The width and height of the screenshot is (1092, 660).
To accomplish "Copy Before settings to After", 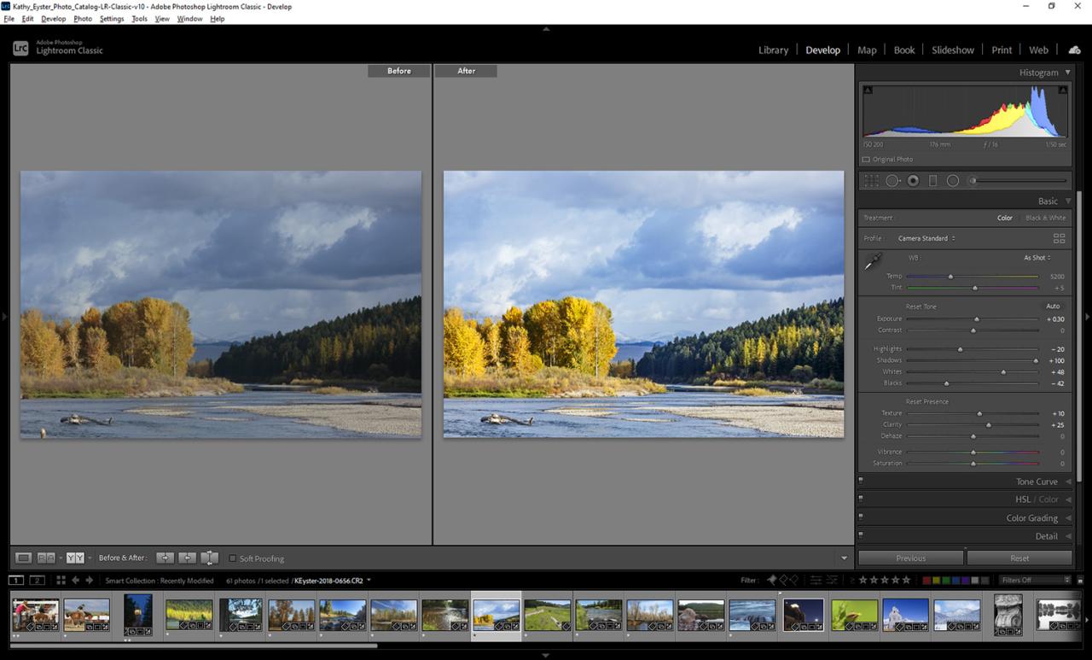I will point(165,558).
